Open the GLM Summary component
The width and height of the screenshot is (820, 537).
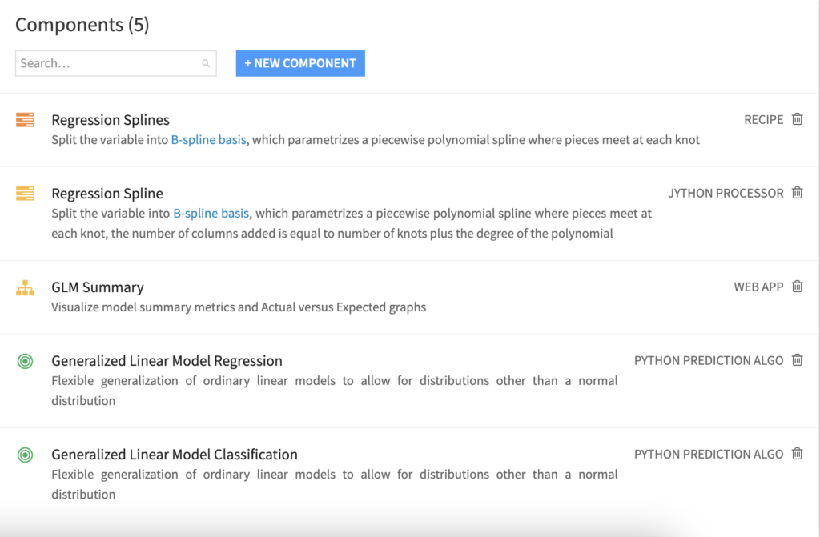[98, 287]
